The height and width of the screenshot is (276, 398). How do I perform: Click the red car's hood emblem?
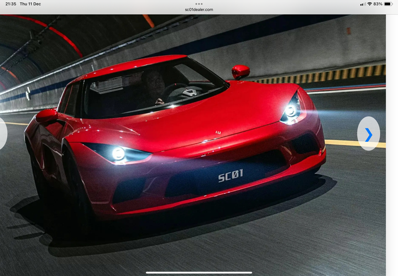218,132
